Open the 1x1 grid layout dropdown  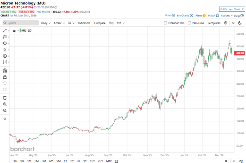(x=121, y=23)
